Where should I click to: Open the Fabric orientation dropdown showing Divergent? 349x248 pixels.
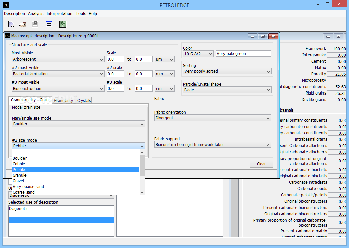pos(212,118)
